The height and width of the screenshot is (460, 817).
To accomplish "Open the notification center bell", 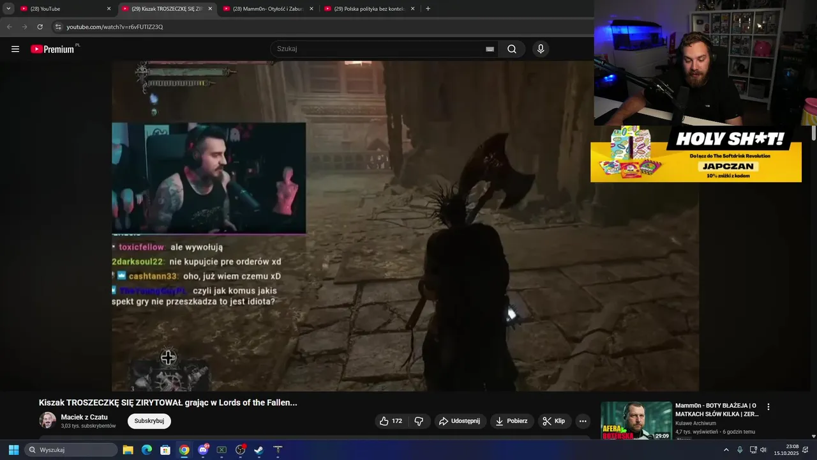I will click(806, 450).
